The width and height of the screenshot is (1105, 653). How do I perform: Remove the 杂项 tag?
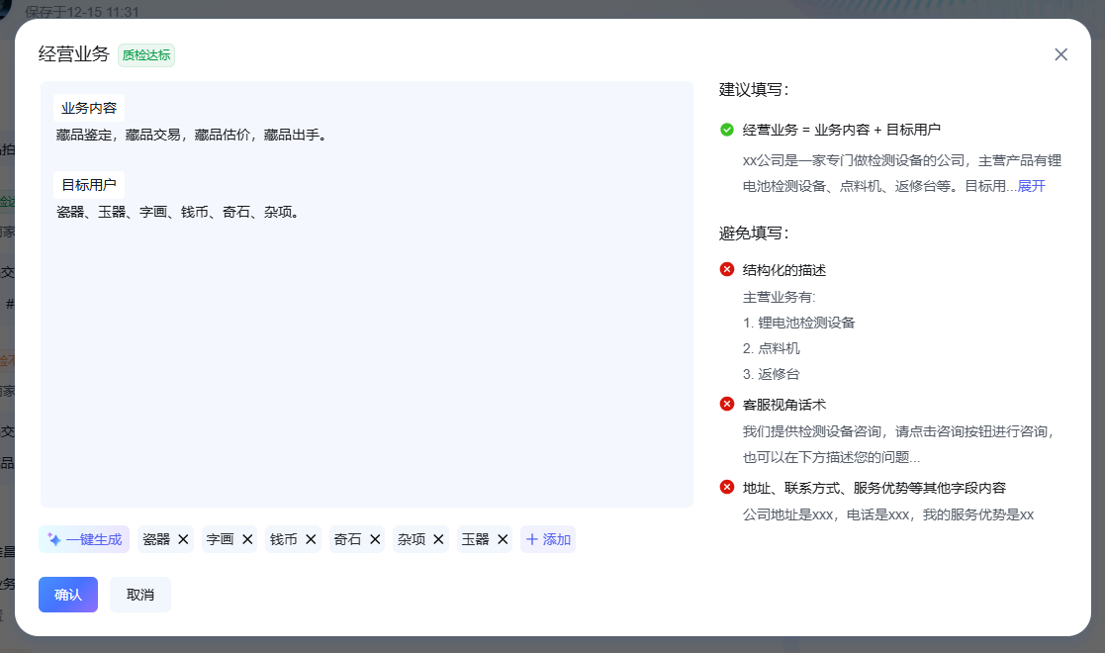tap(438, 539)
